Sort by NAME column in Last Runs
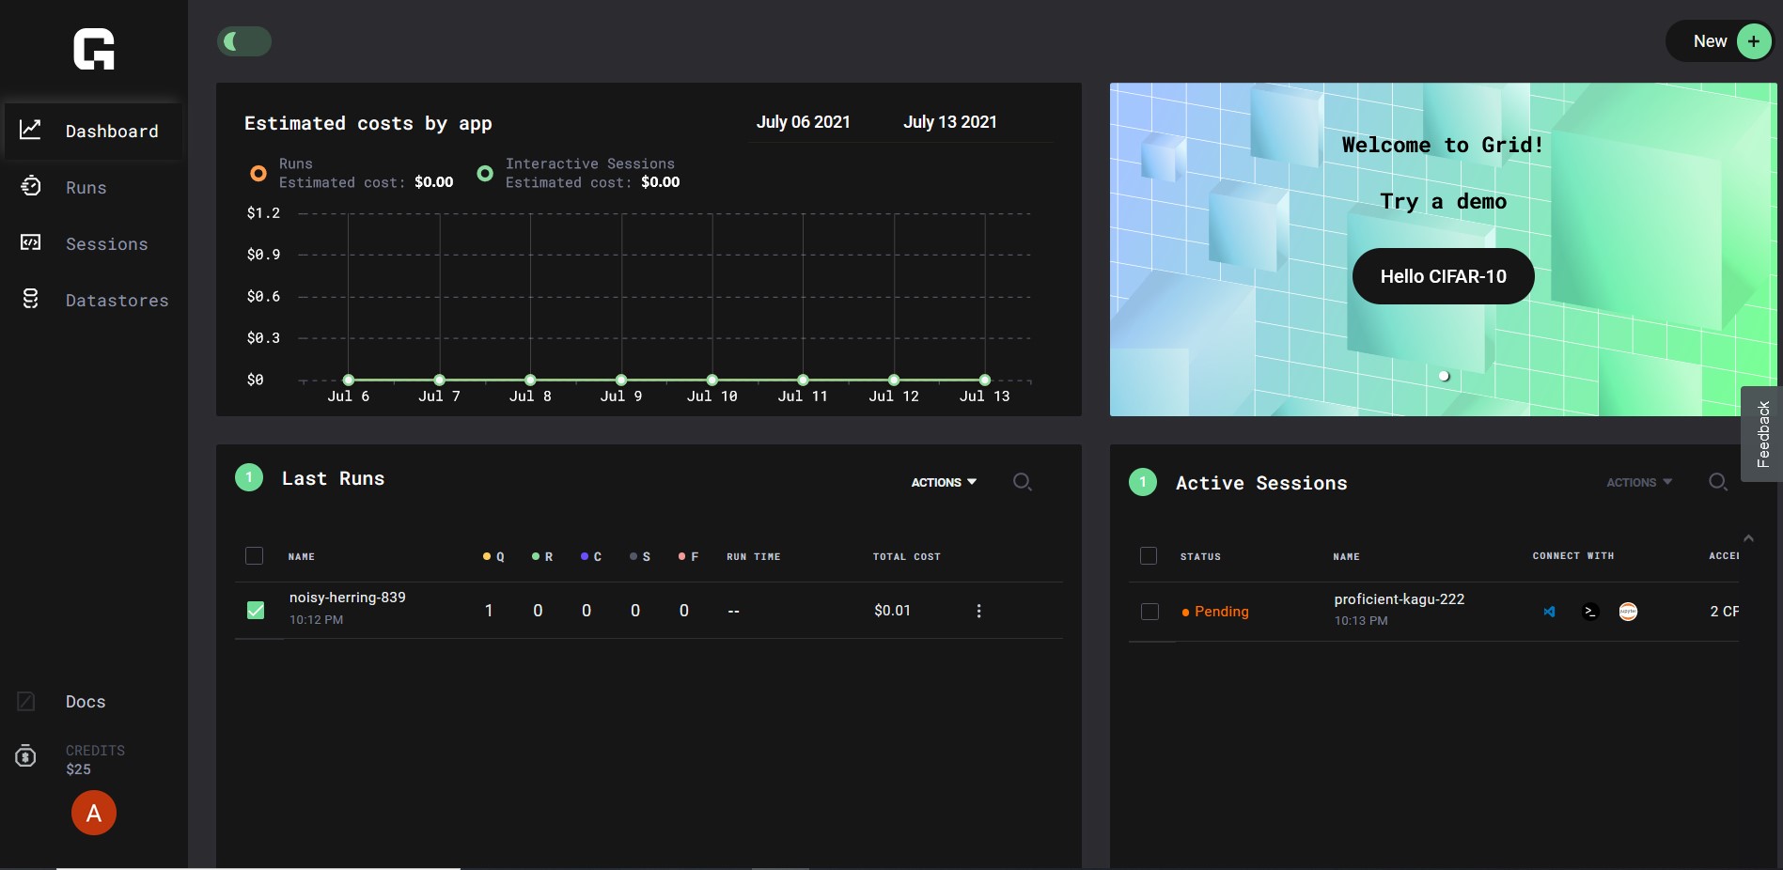This screenshot has width=1783, height=870. point(302,557)
